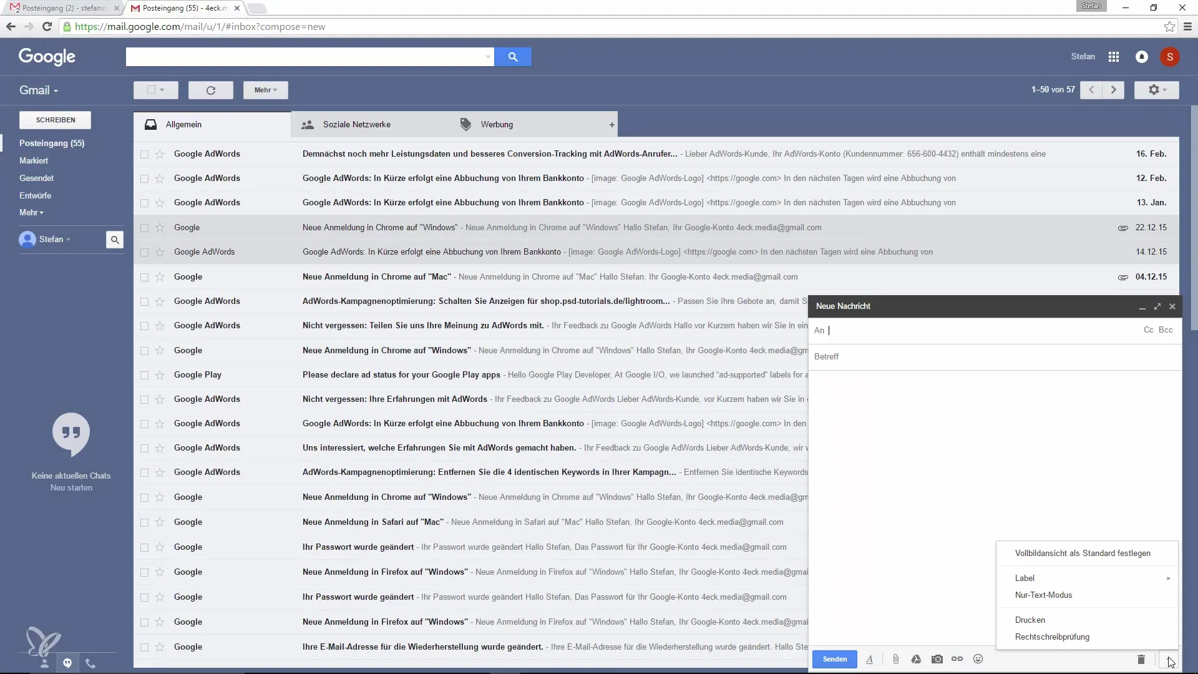Refresh the inbox with the reload button
Image resolution: width=1198 pixels, height=674 pixels.
(x=211, y=90)
